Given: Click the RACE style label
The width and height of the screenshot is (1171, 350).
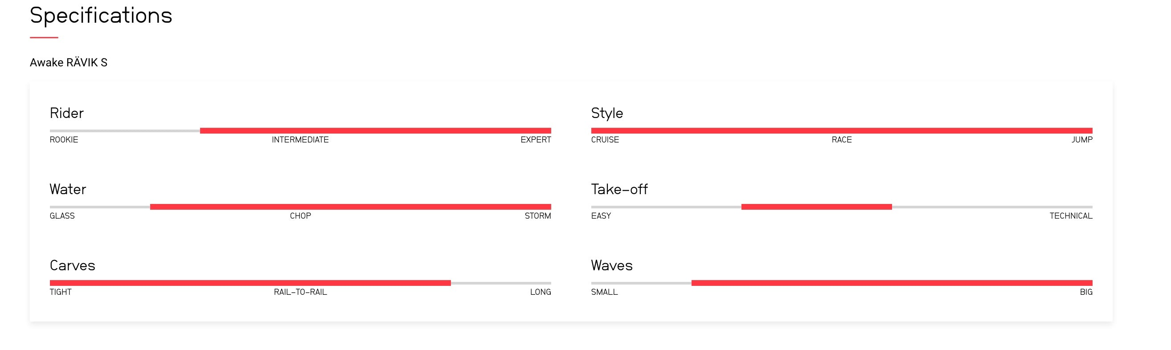Looking at the screenshot, I should coord(841,140).
